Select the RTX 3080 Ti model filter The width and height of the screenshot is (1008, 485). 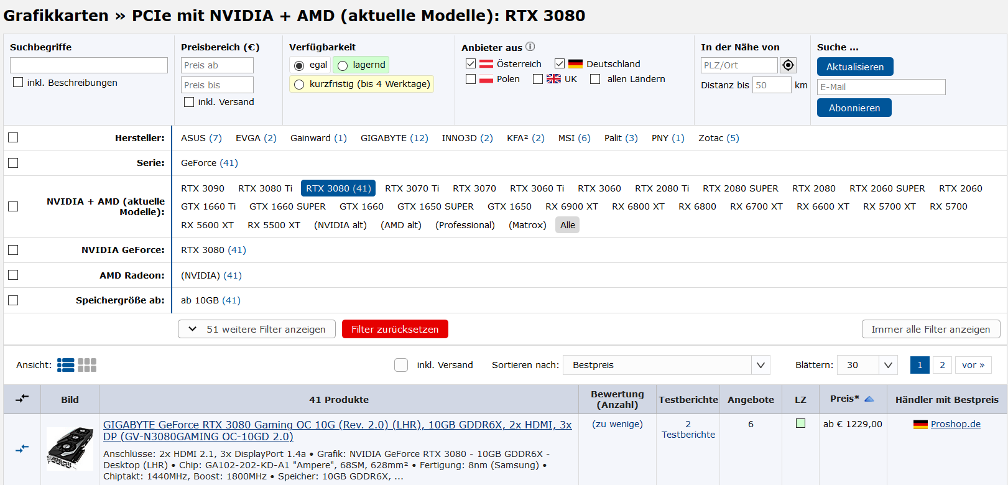[x=266, y=188]
